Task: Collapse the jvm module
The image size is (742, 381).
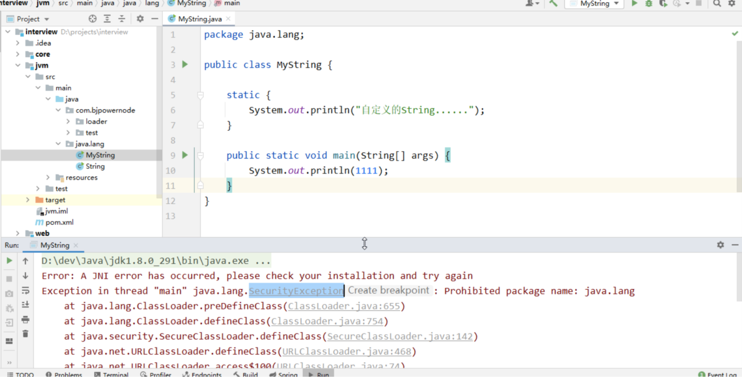Action: [x=18, y=65]
